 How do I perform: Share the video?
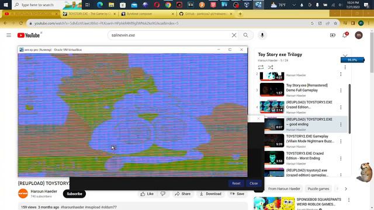(183, 194)
